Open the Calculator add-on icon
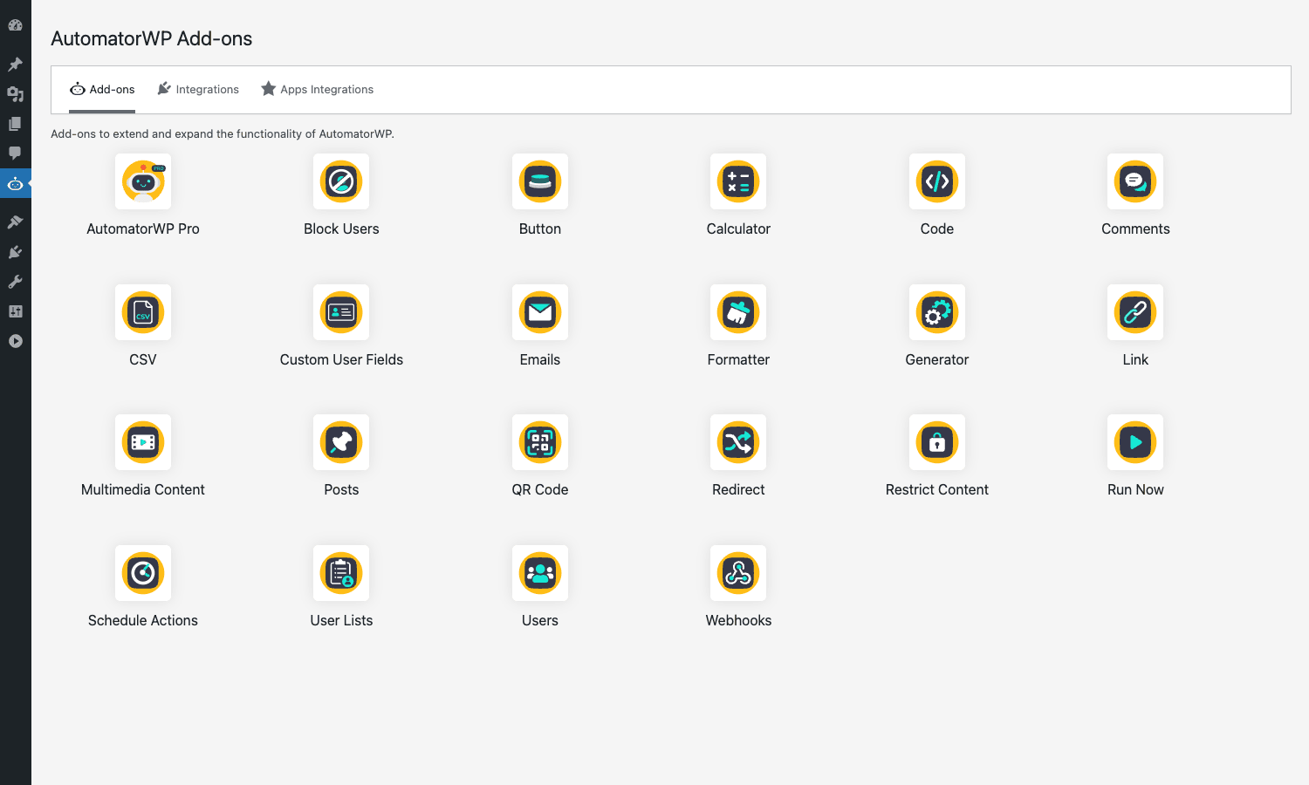 [x=738, y=181]
